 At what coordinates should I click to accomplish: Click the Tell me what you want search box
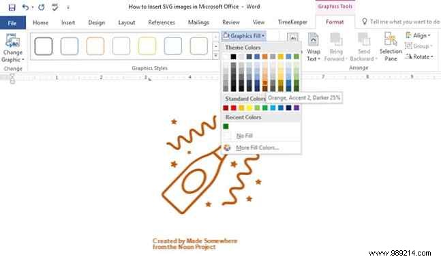pyautogui.click(x=401, y=22)
